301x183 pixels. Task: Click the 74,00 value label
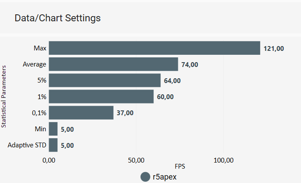coord(190,64)
